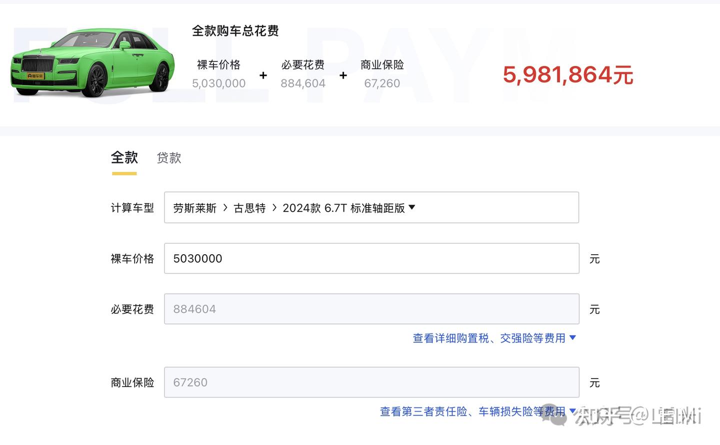Image resolution: width=720 pixels, height=445 pixels.
Task: Click the red total price 5,981,864元
Action: [568, 75]
